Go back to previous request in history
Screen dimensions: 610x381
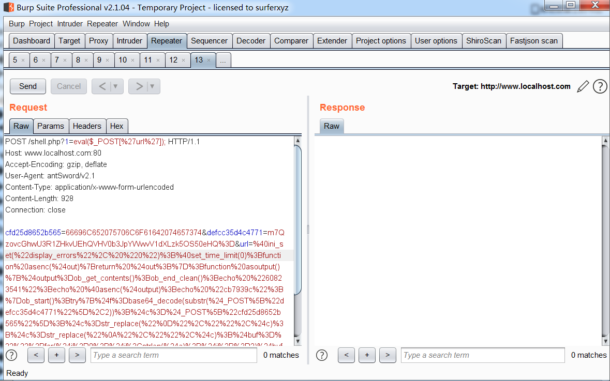(x=102, y=86)
